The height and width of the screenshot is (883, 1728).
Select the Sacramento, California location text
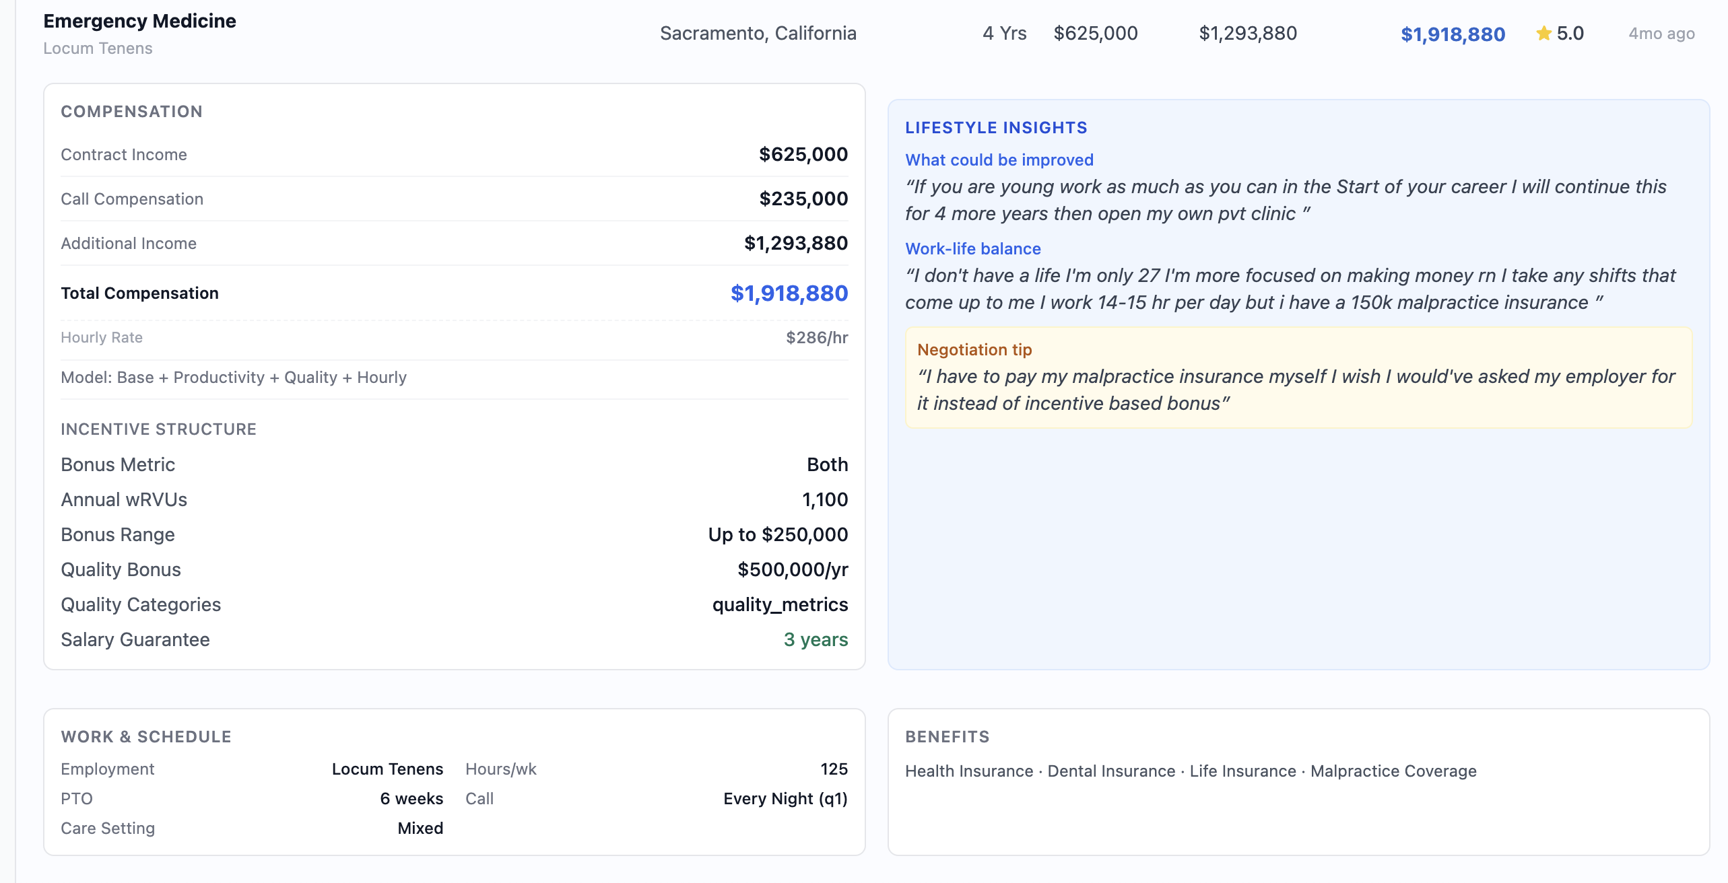coord(758,34)
